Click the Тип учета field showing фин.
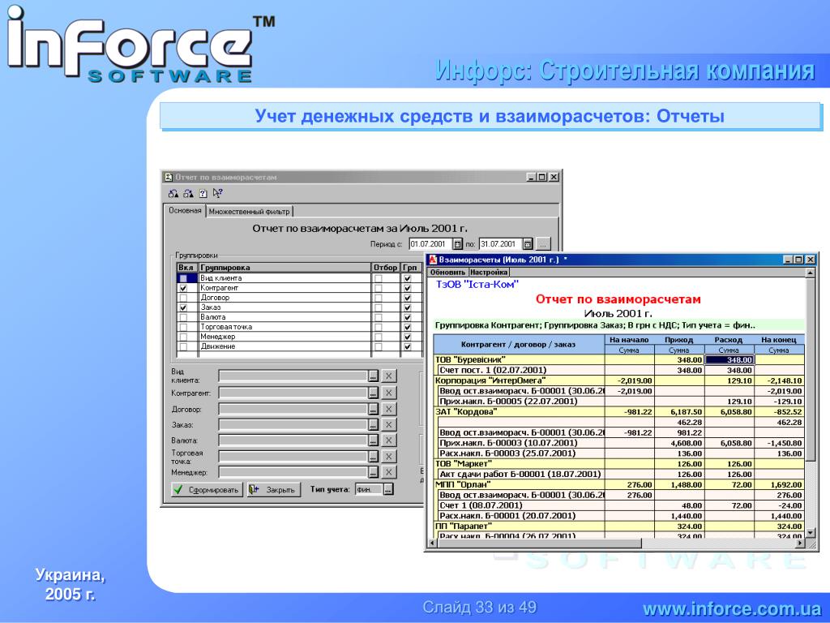The width and height of the screenshot is (830, 623). click(370, 490)
